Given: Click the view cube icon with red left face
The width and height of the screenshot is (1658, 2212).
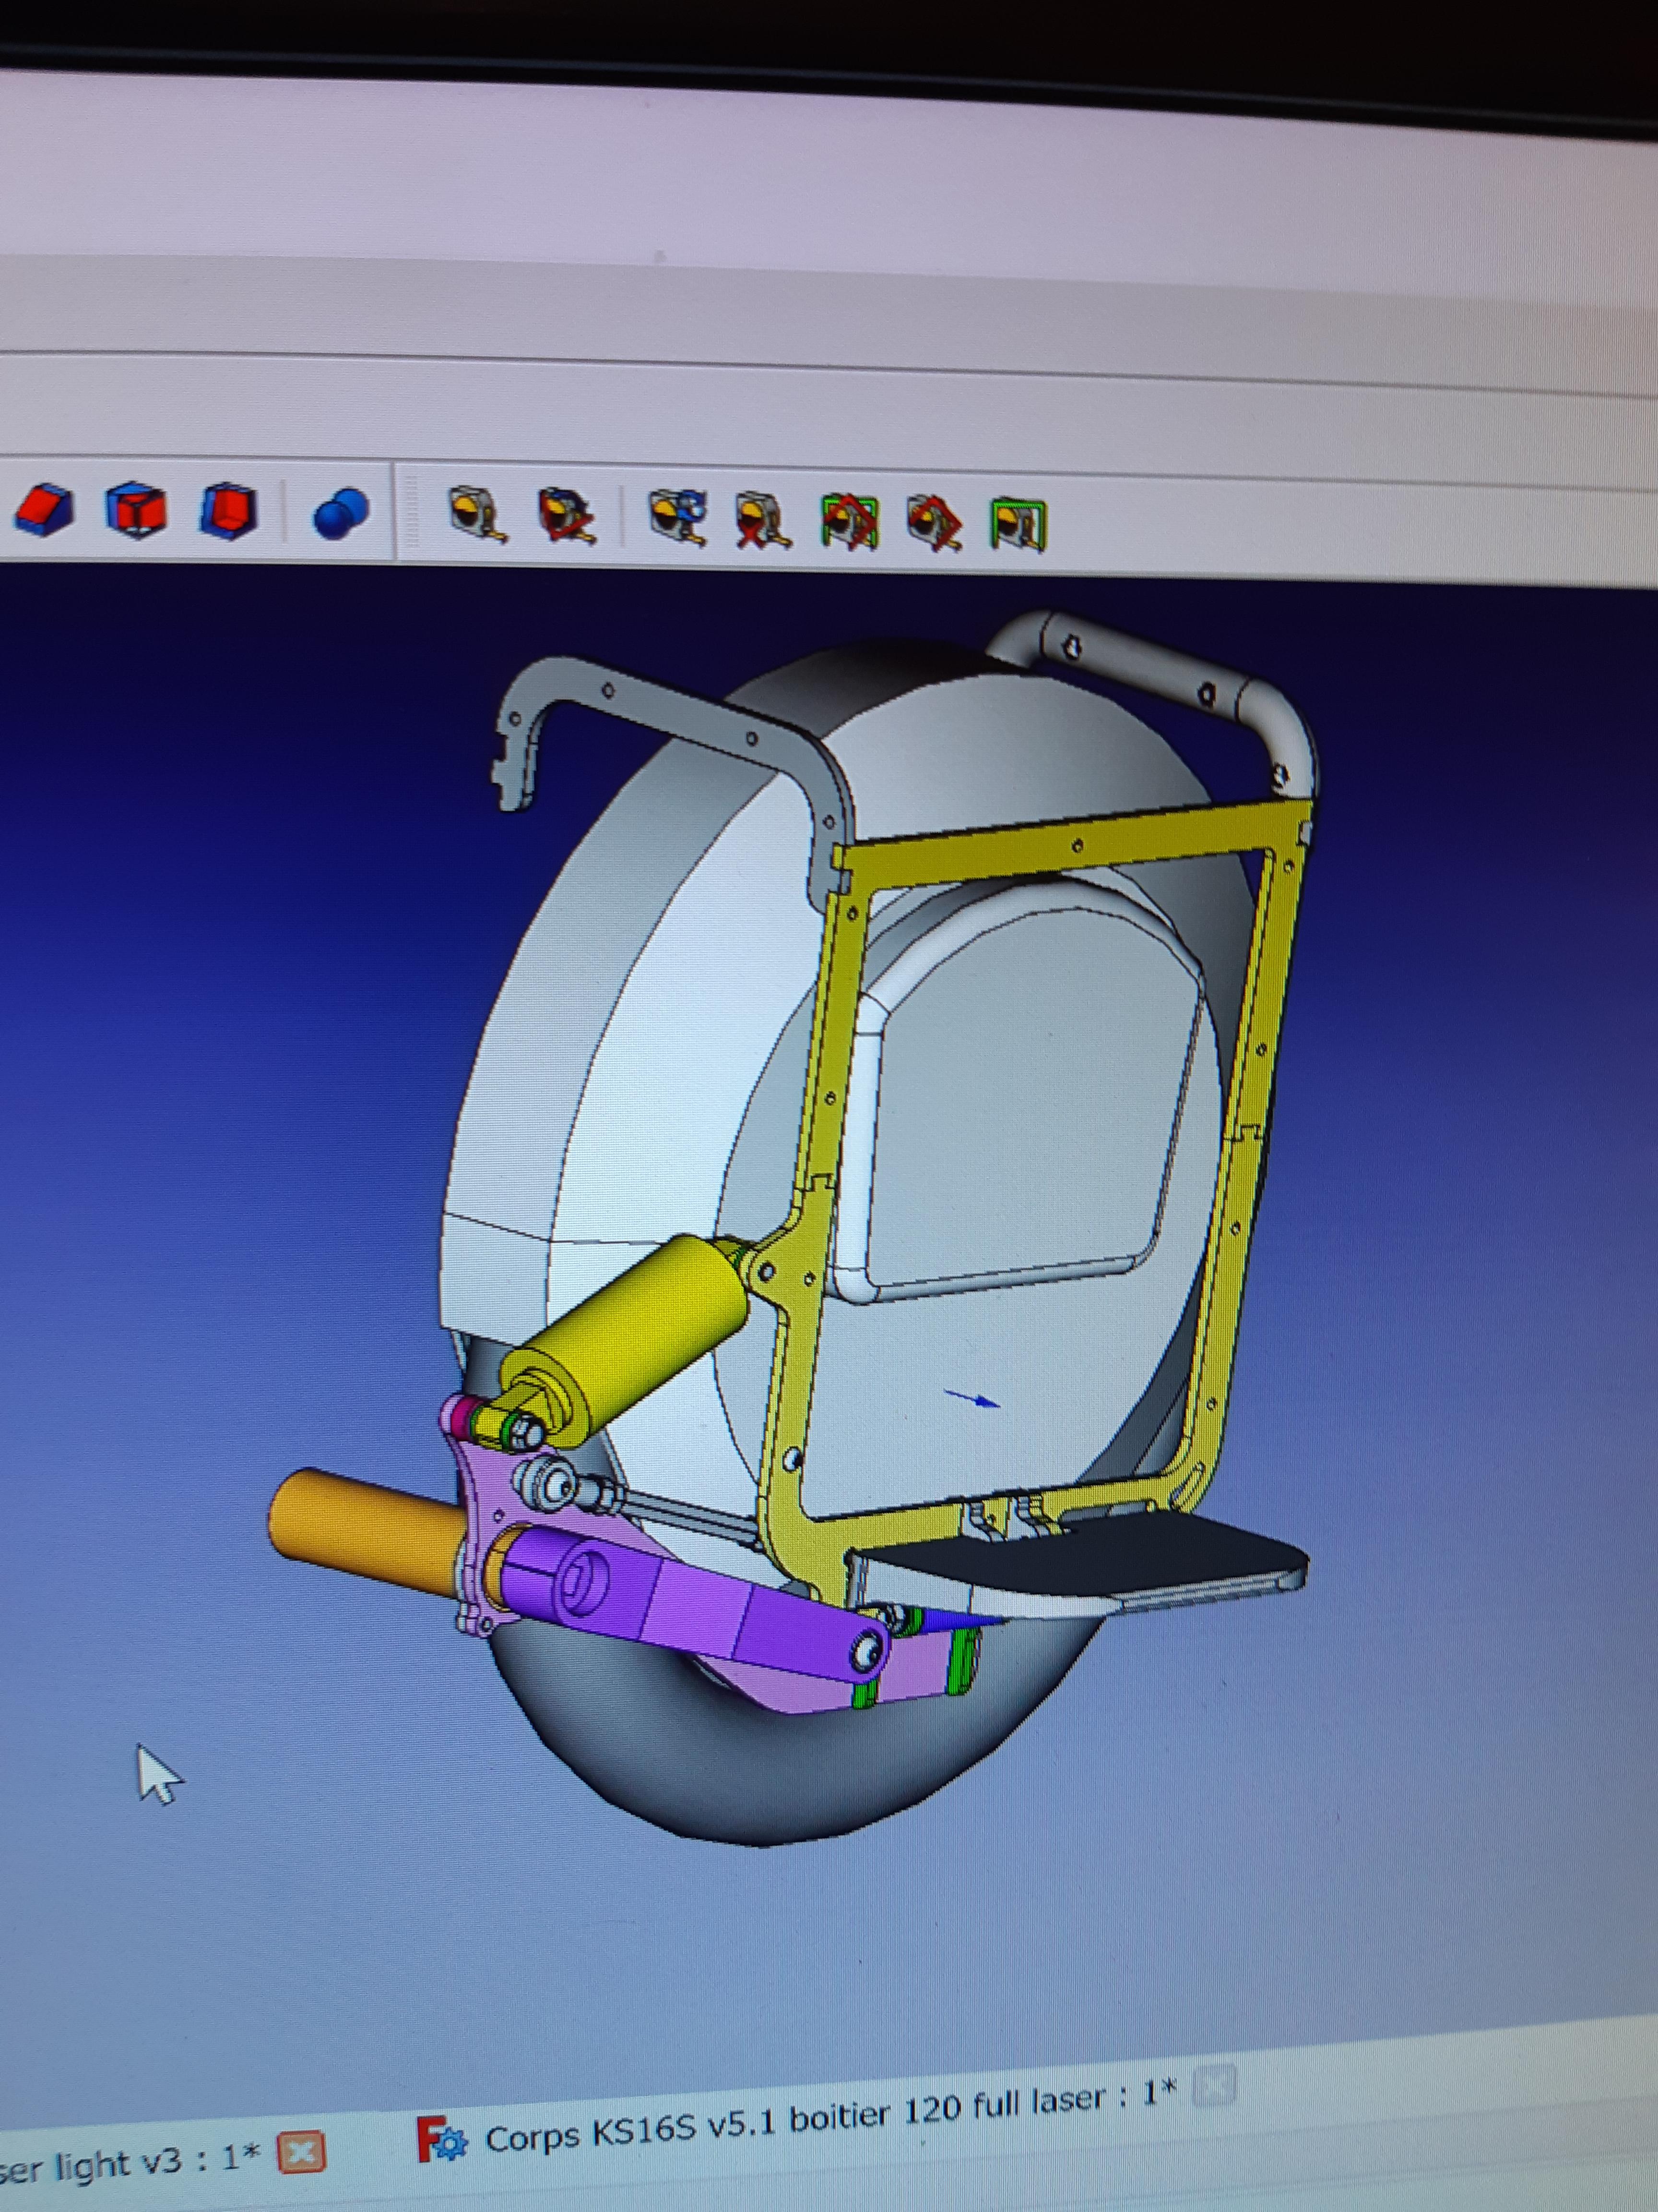Looking at the screenshot, I should (230, 511).
